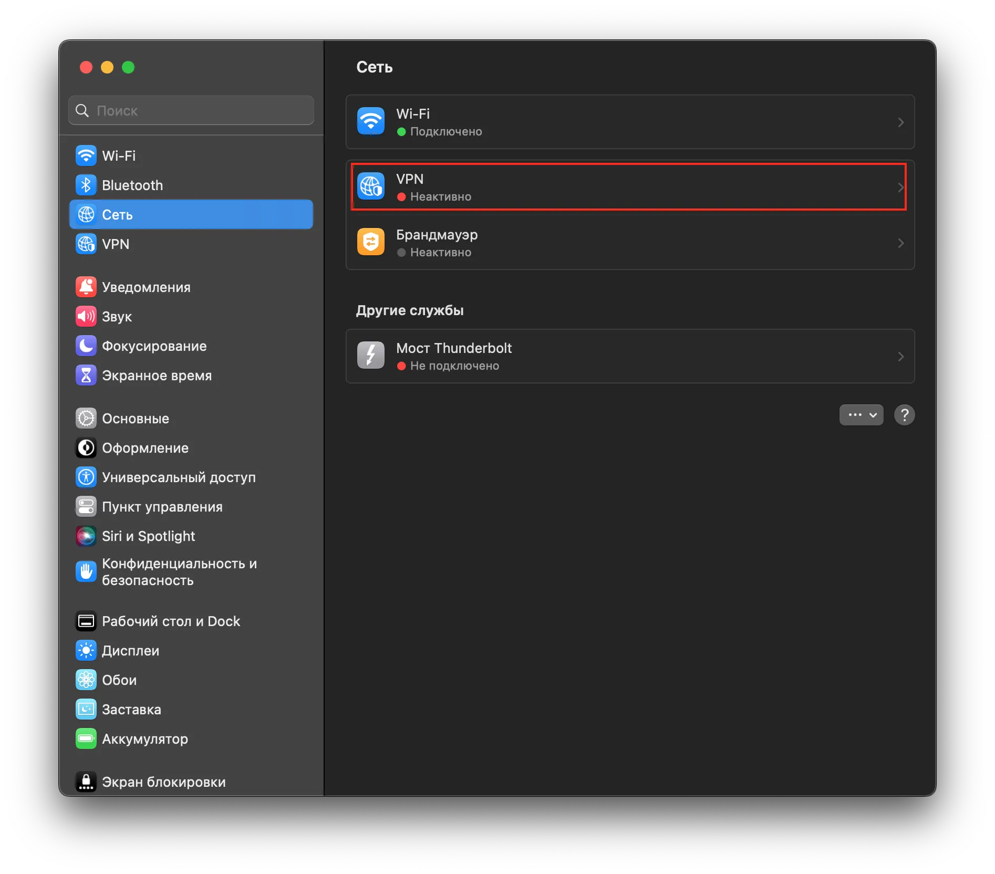Open the ellipsis dropdown menu button
The height and width of the screenshot is (874, 995).
[x=861, y=415]
